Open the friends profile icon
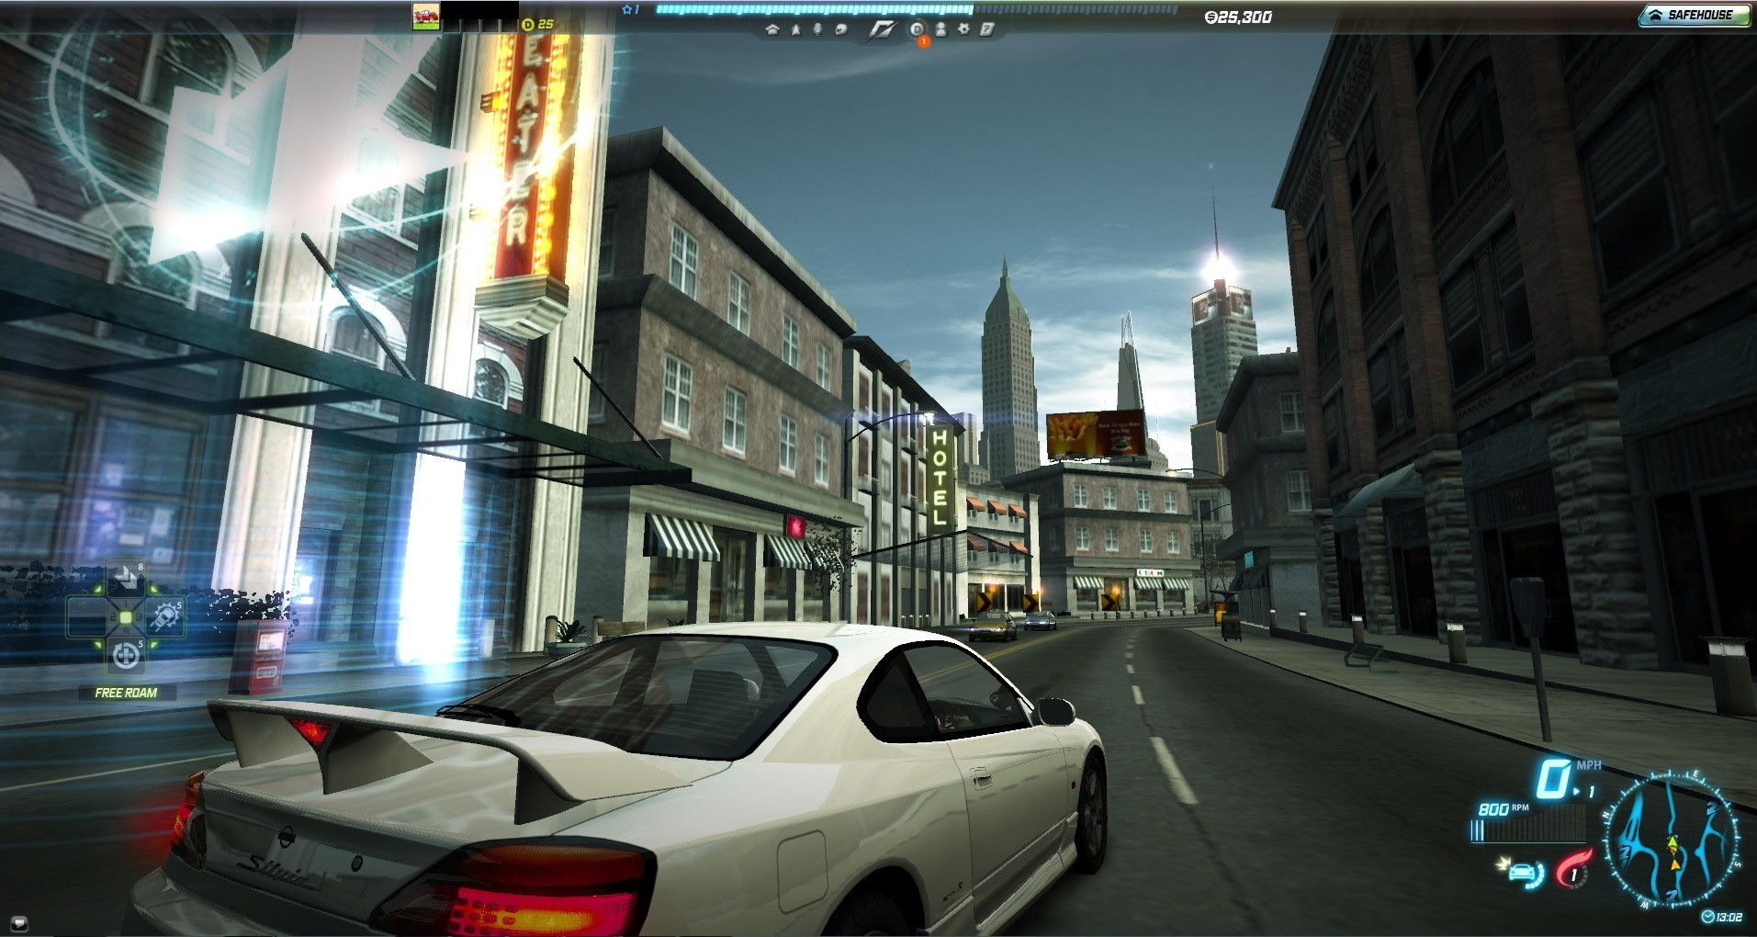This screenshot has height=937, width=1757. [941, 29]
